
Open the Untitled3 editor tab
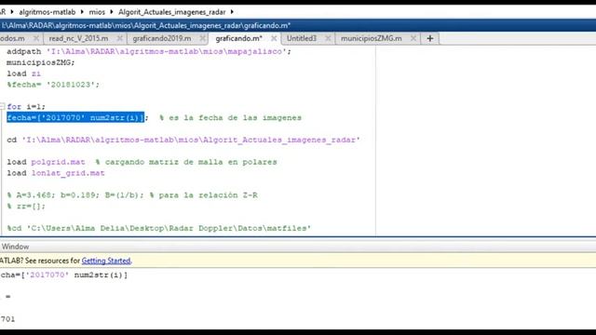(302, 38)
